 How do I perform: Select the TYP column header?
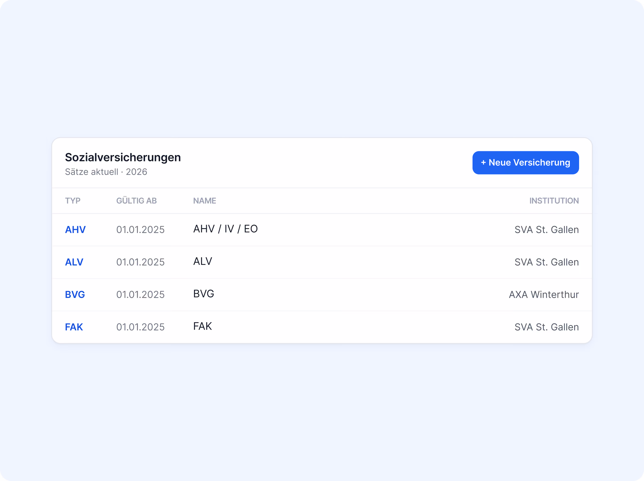tap(73, 201)
